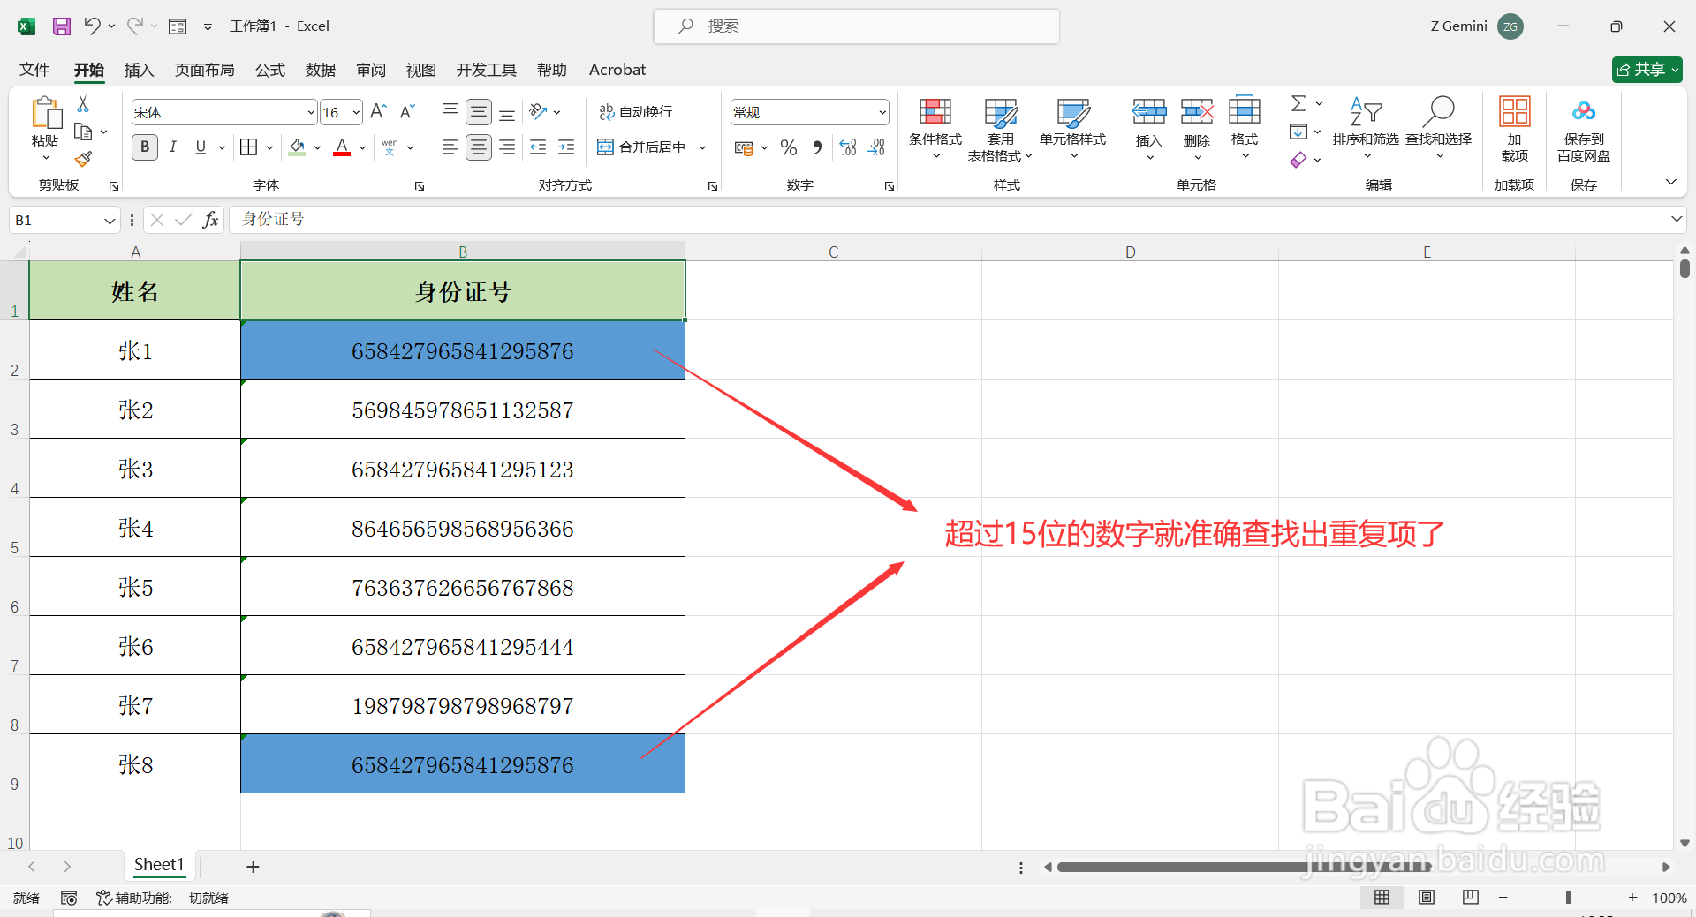Toggle bold formatting
Viewport: 1696px width, 917px height.
pyautogui.click(x=144, y=147)
